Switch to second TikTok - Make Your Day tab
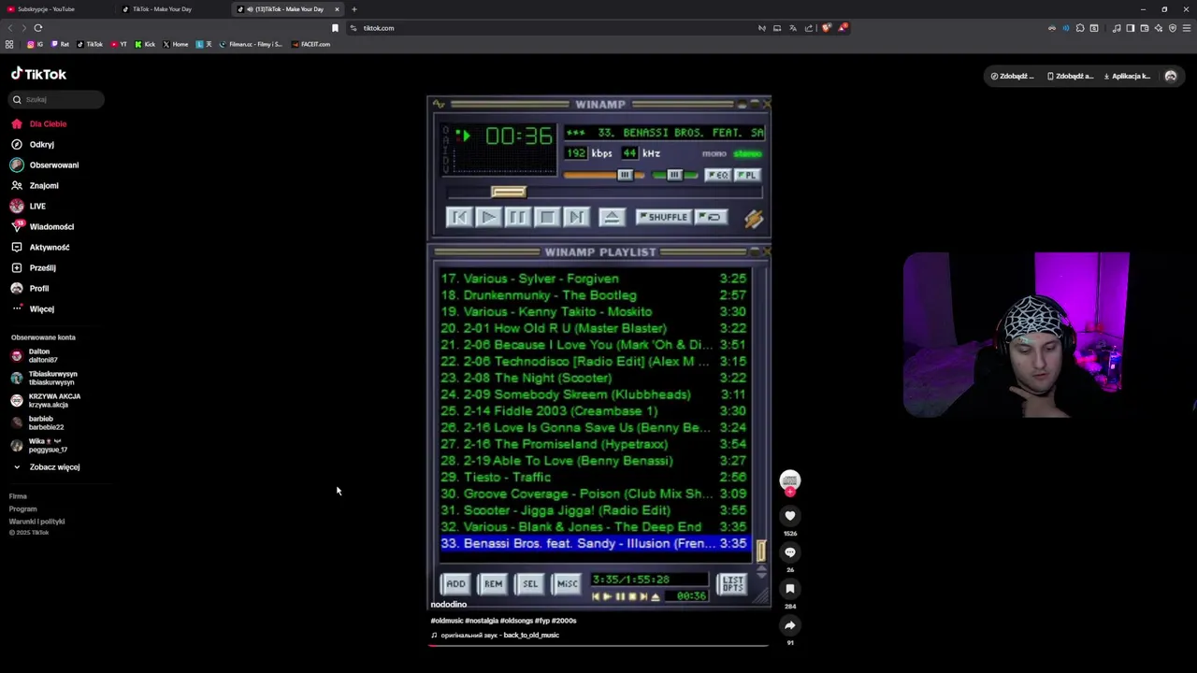The image size is (1197, 673). [x=168, y=9]
